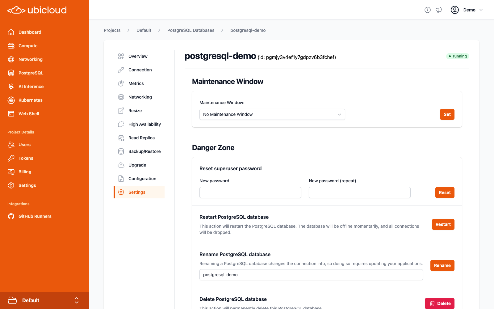Open PostgreSQL Databases breadcrumb link

click(191, 30)
